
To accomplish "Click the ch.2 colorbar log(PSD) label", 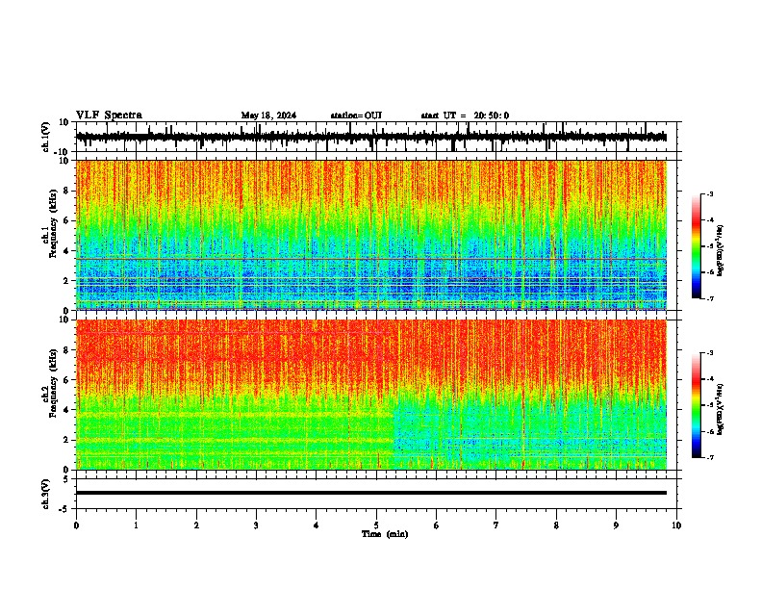I will [x=720, y=409].
